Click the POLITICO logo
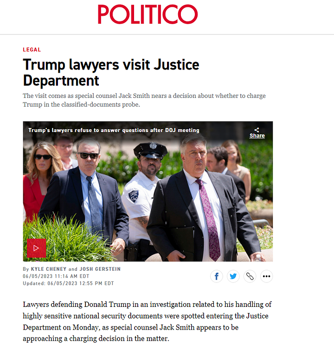Screen dimensions: 334x350 point(148,14)
